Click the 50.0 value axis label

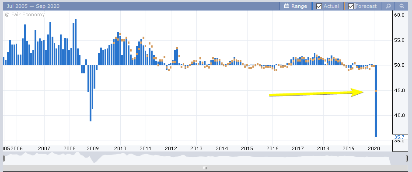point(399,65)
